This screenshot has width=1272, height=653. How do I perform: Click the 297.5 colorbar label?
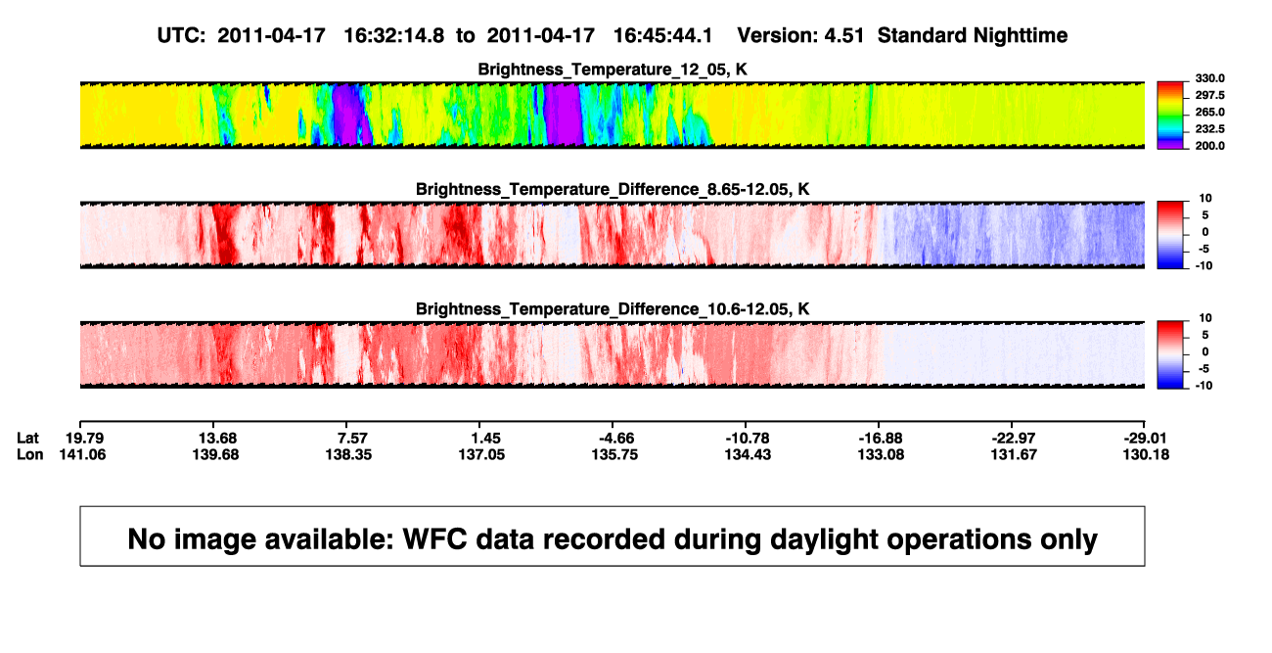(x=1208, y=96)
